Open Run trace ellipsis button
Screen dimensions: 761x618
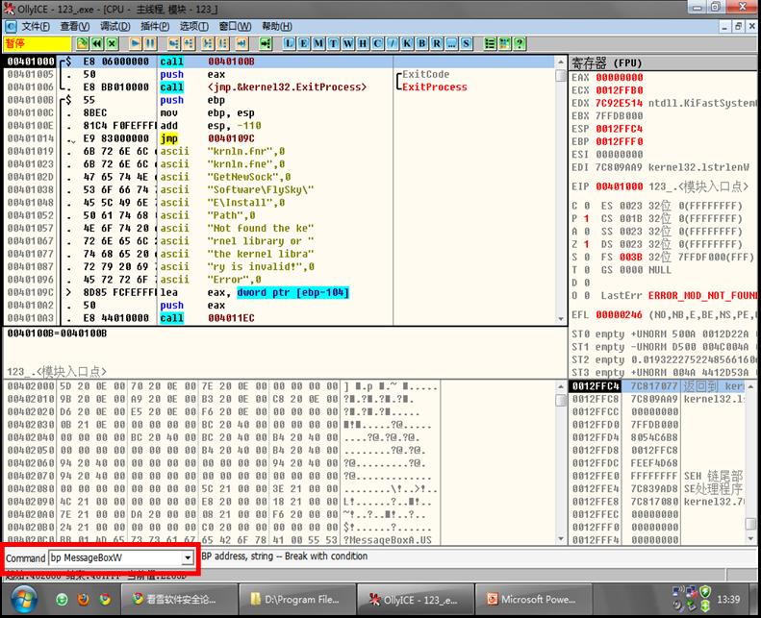tap(451, 43)
